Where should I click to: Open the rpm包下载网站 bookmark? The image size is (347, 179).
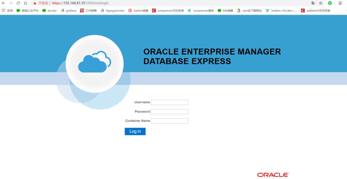[249, 10]
